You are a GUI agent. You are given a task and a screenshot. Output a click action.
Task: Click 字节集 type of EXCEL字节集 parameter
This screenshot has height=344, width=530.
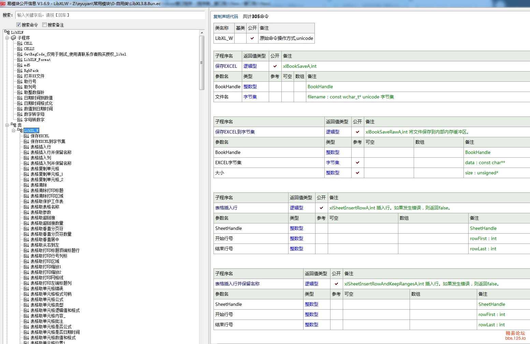(333, 162)
